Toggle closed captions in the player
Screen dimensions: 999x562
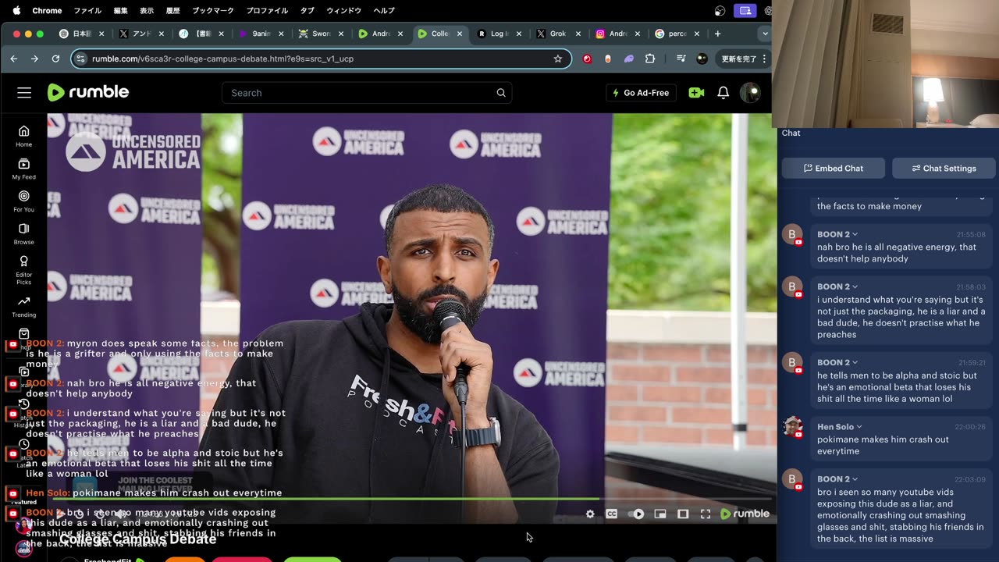tap(612, 514)
